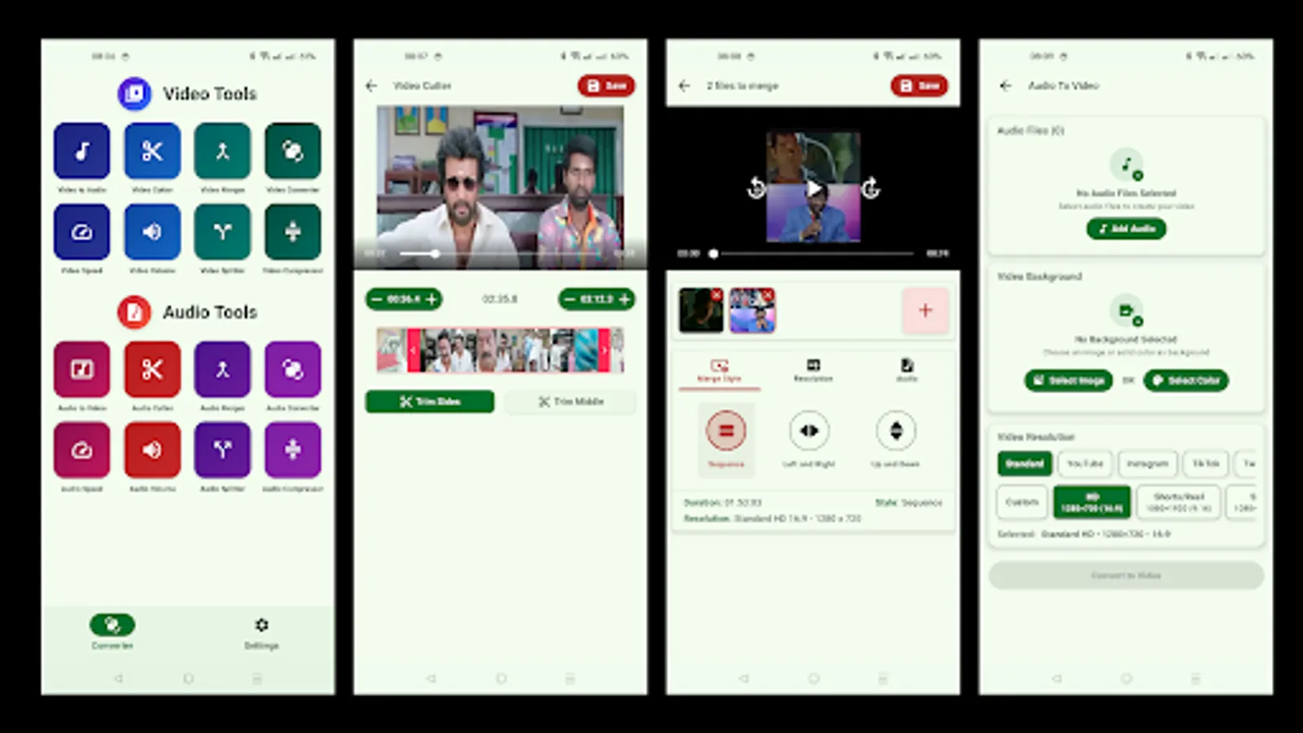The height and width of the screenshot is (733, 1303).
Task: Launch the Video Compressor tool
Action: 293,232
